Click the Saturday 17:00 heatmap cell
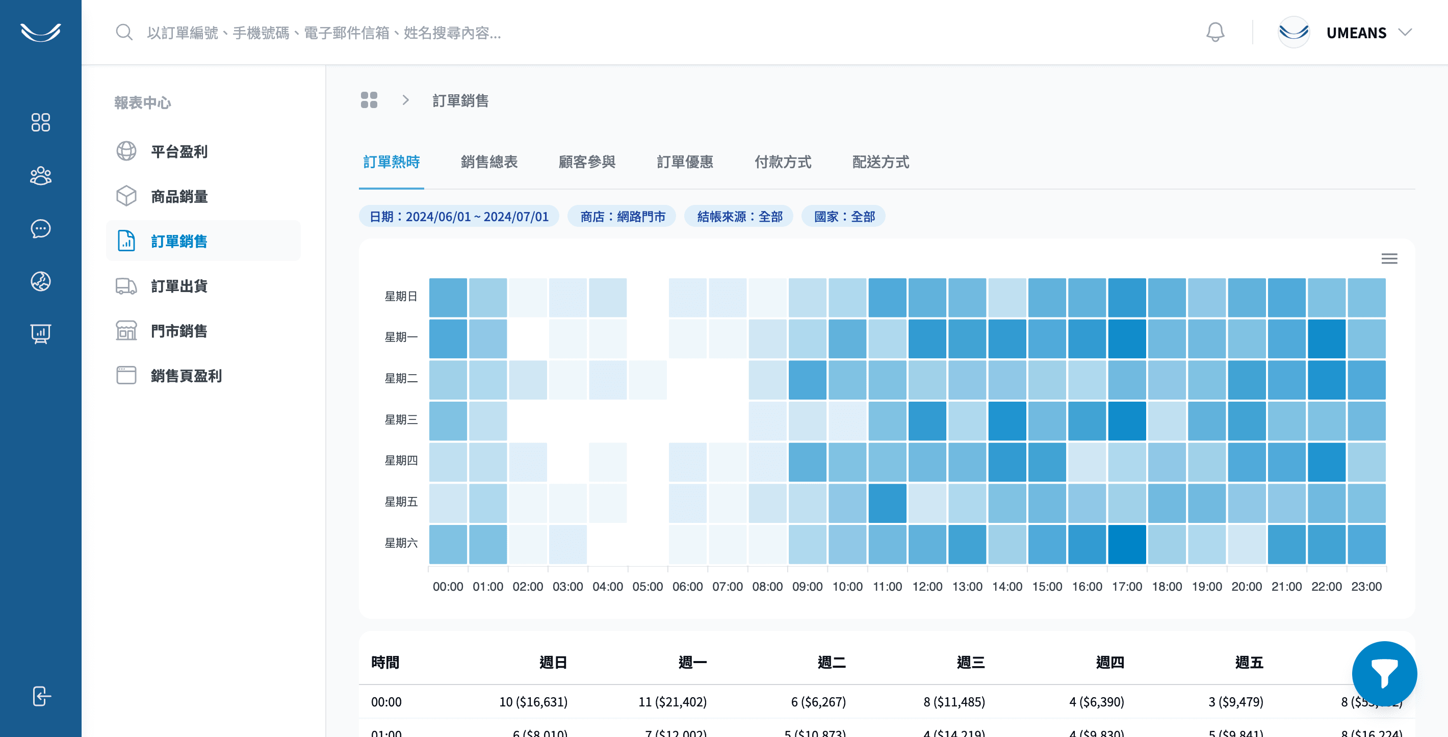Screen dimensions: 1448x737 click(1126, 544)
